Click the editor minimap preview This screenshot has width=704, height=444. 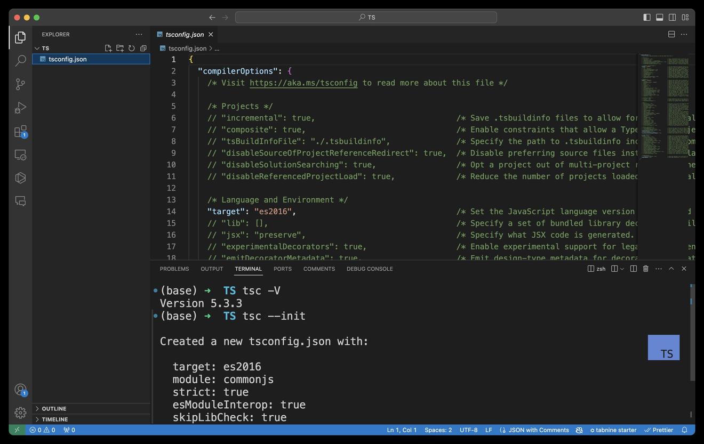[x=665, y=107]
